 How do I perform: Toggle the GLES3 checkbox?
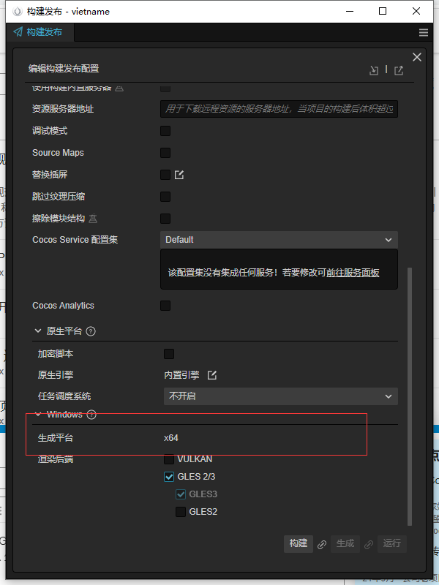pyautogui.click(x=181, y=494)
